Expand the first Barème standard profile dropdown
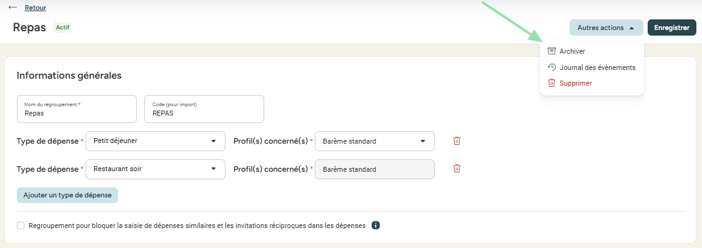This screenshot has height=248, width=702. click(375, 141)
